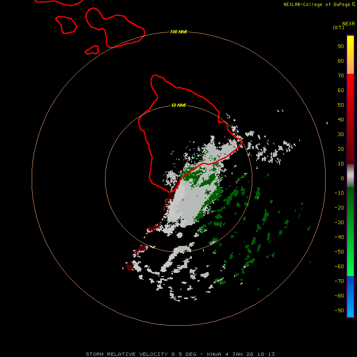Click the '4 JAN 26 10:13' timestamp
Image resolution: width=357 pixels, height=357 pixels.
[x=250, y=354]
